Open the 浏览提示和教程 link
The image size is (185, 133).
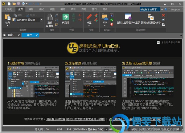[x=56, y=119]
